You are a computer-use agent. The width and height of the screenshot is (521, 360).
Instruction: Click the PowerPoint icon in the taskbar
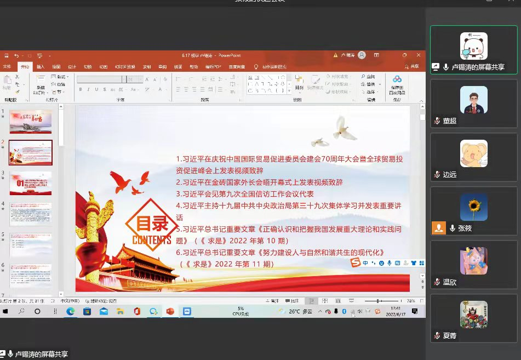coord(170,311)
